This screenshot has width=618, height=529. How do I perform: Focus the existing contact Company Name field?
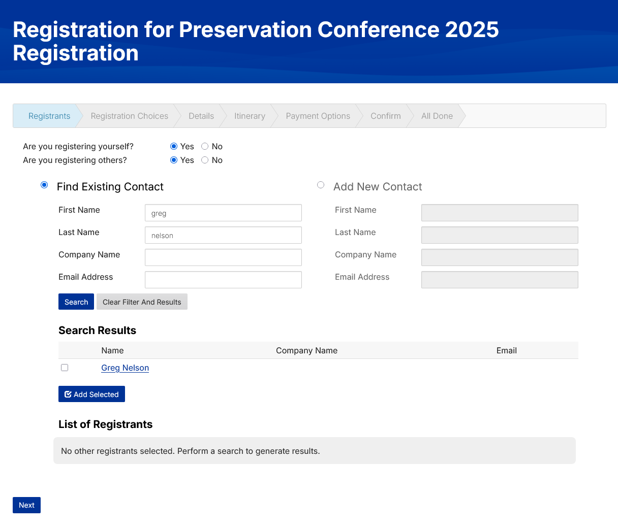pyautogui.click(x=223, y=257)
